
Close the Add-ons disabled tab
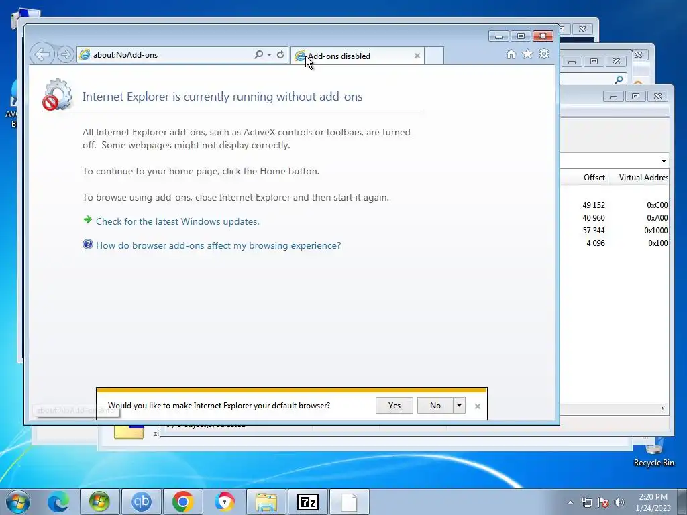click(417, 56)
